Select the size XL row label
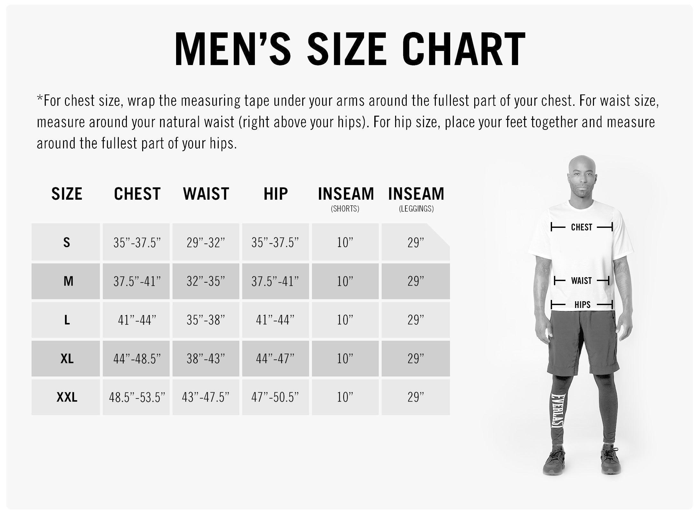Screen dimensions: 699x514 coord(66,359)
